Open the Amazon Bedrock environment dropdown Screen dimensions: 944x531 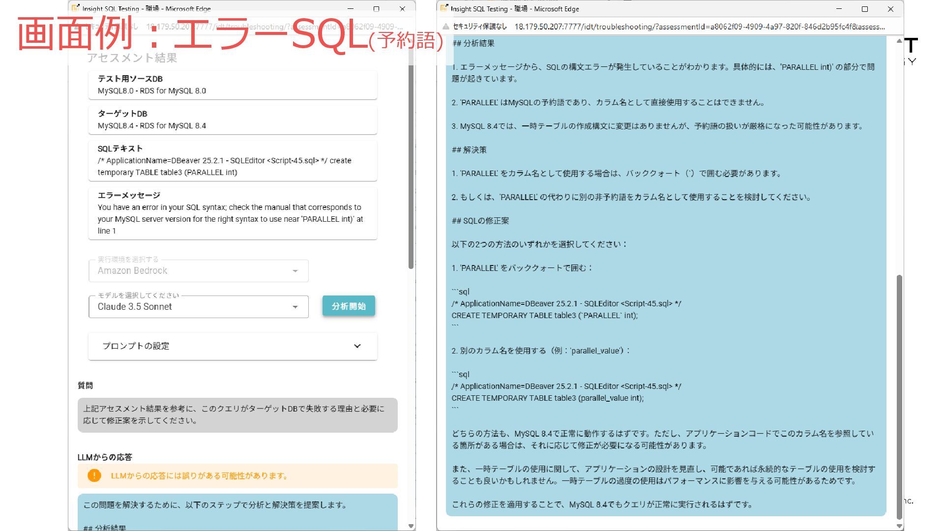199,271
